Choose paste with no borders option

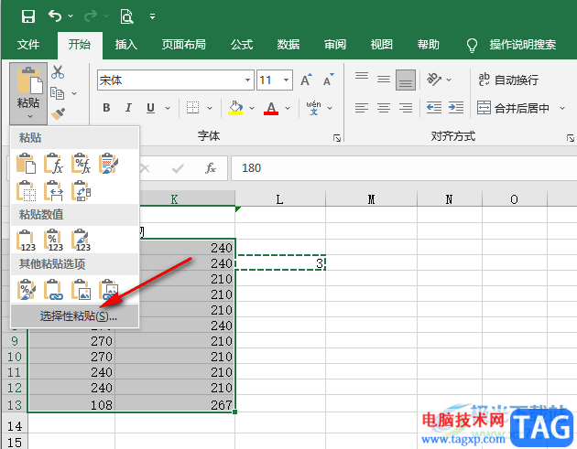(27, 191)
